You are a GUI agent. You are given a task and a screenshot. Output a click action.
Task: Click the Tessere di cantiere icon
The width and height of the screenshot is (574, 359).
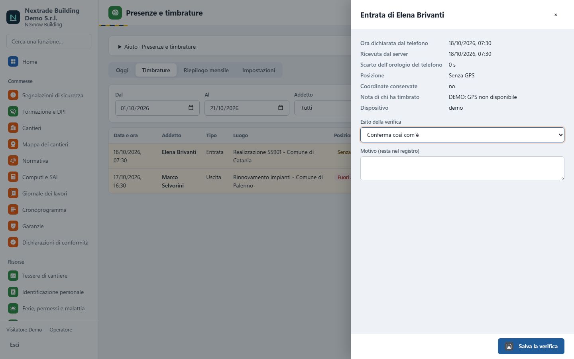pyautogui.click(x=13, y=276)
